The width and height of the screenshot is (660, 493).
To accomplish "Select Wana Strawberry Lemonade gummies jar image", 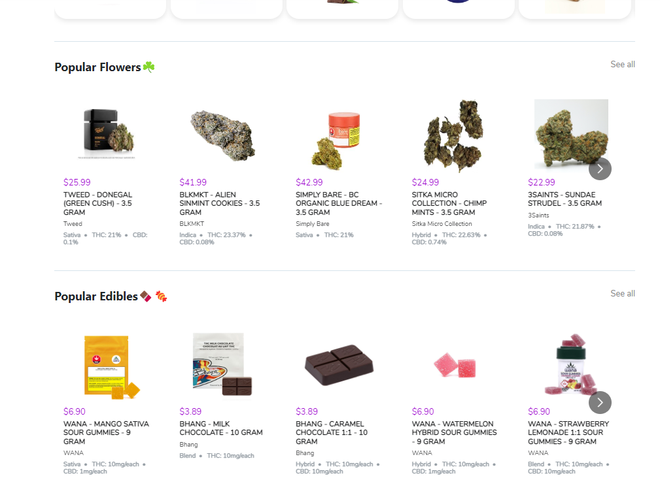I will tap(571, 364).
